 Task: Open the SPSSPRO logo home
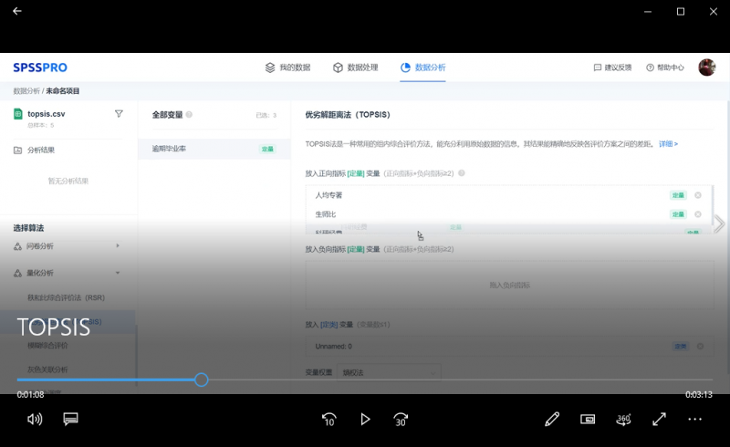click(x=40, y=68)
